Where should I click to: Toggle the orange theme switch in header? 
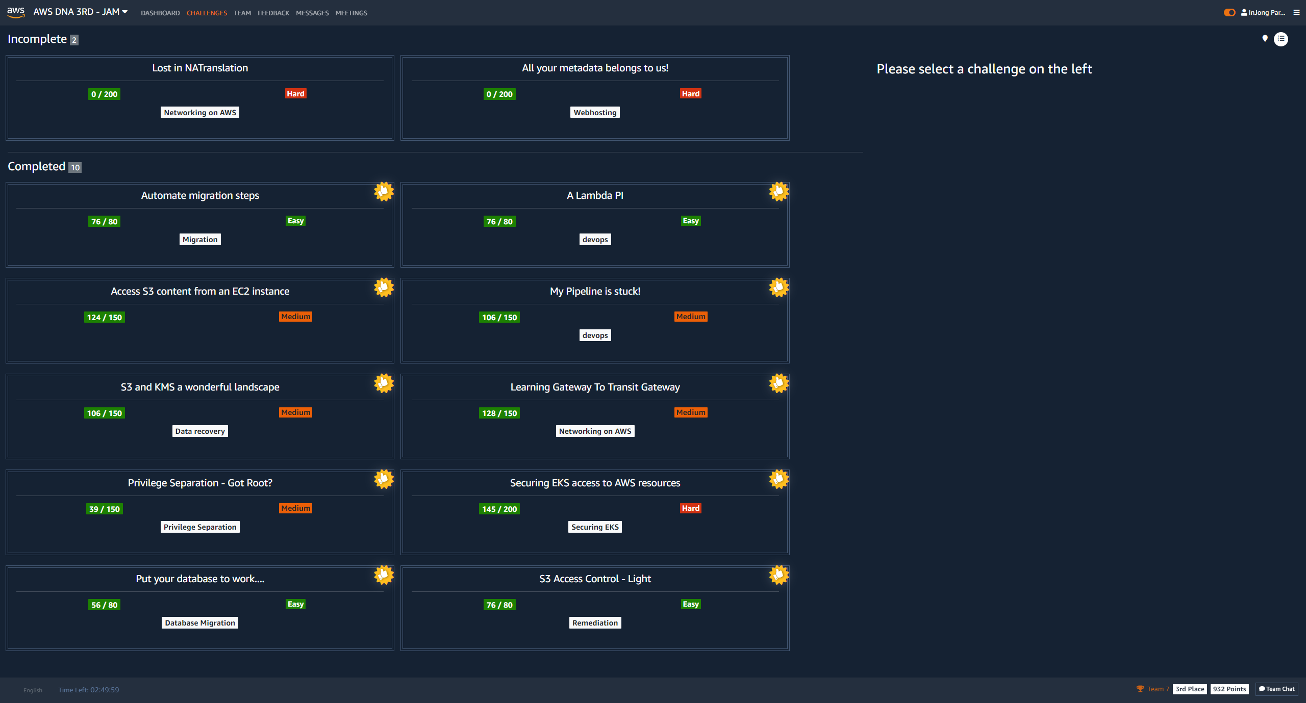tap(1229, 12)
